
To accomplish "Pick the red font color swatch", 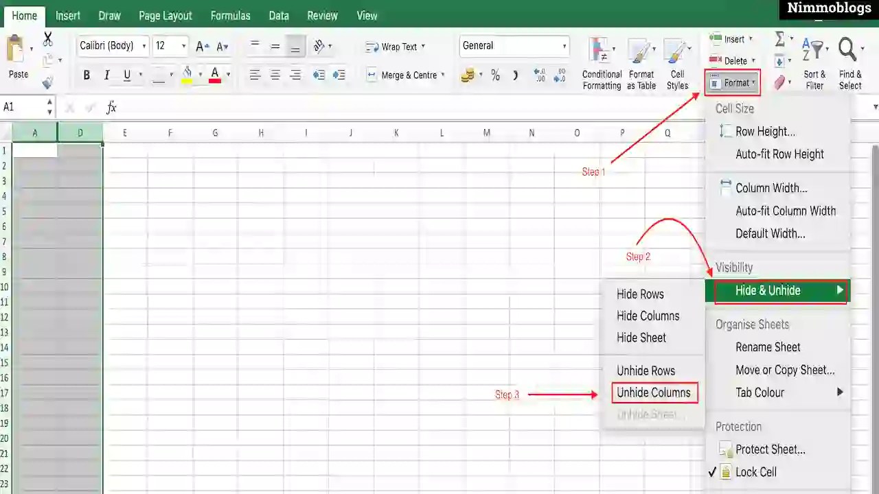I will (x=214, y=80).
